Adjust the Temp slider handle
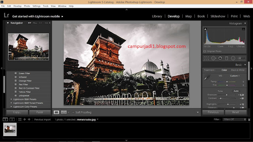Image resolution: width=253 pixels, height=142 pixels. point(227,82)
